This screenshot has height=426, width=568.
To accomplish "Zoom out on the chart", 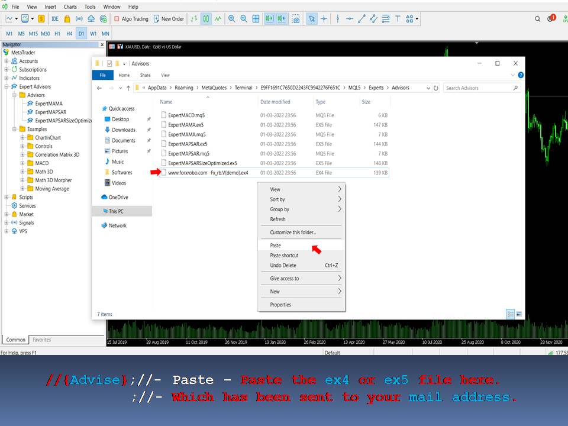I will (x=243, y=19).
